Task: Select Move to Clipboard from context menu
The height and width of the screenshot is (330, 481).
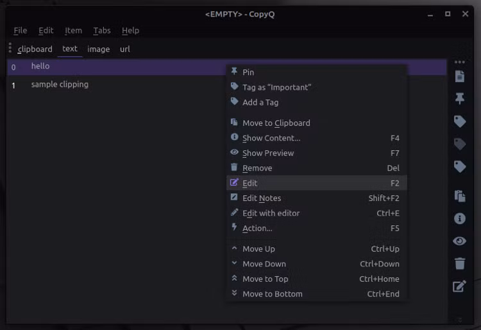Action: (x=317, y=123)
